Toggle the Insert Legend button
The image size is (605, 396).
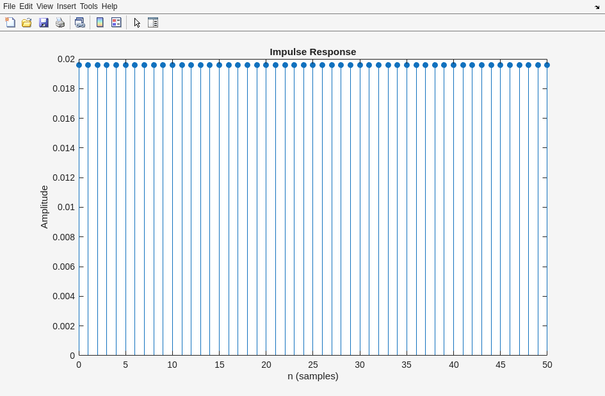pos(117,22)
